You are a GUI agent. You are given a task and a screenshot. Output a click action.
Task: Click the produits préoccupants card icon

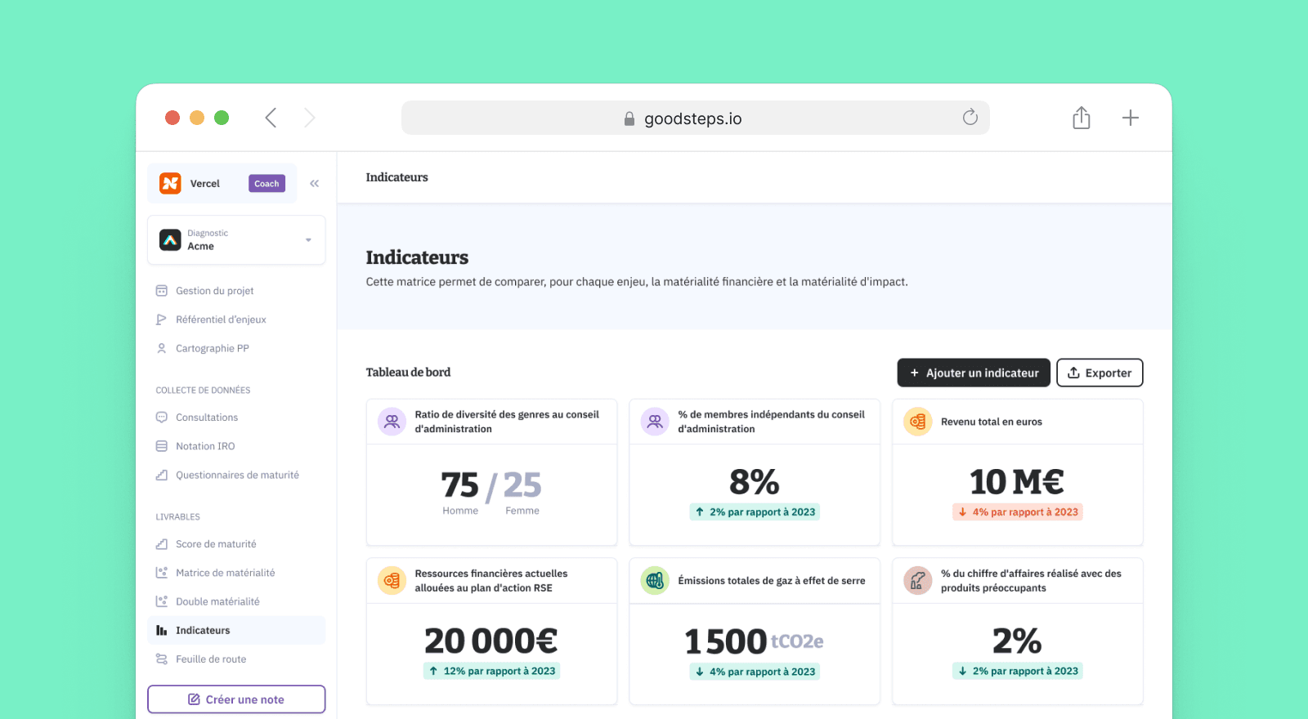coord(918,581)
